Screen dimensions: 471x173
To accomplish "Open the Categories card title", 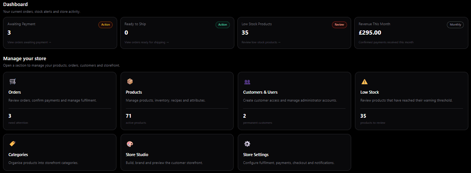I will 18,155.
